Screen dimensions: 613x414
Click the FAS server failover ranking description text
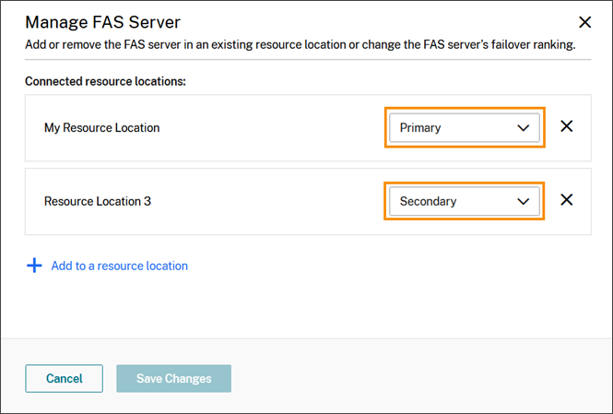[300, 45]
